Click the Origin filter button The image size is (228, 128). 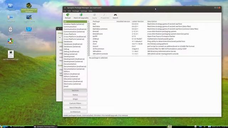click(75, 99)
